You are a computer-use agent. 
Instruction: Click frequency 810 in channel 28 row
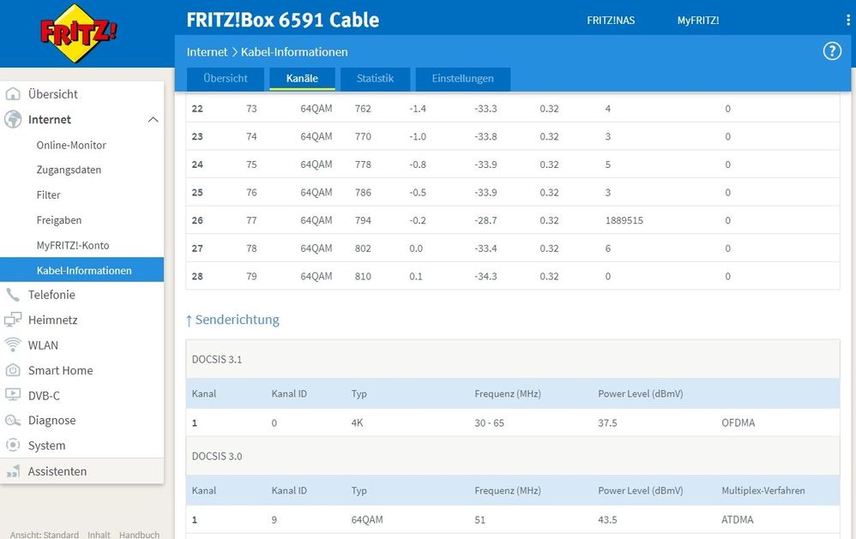tap(363, 277)
